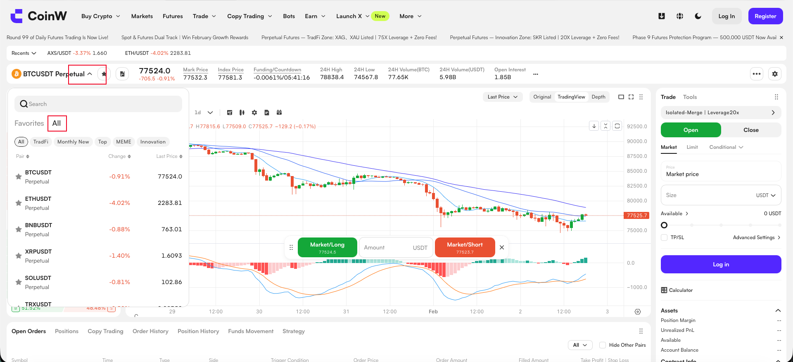The width and height of the screenshot is (793, 362).
Task: Switch to dark mode with moon icon
Action: click(x=698, y=16)
